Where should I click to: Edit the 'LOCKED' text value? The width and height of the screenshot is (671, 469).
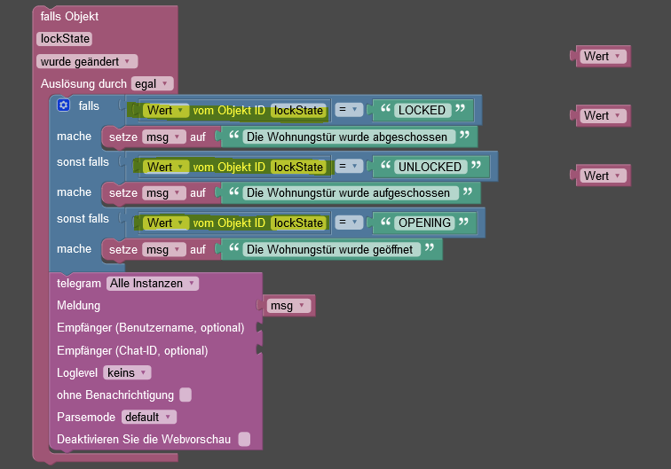[x=422, y=110]
